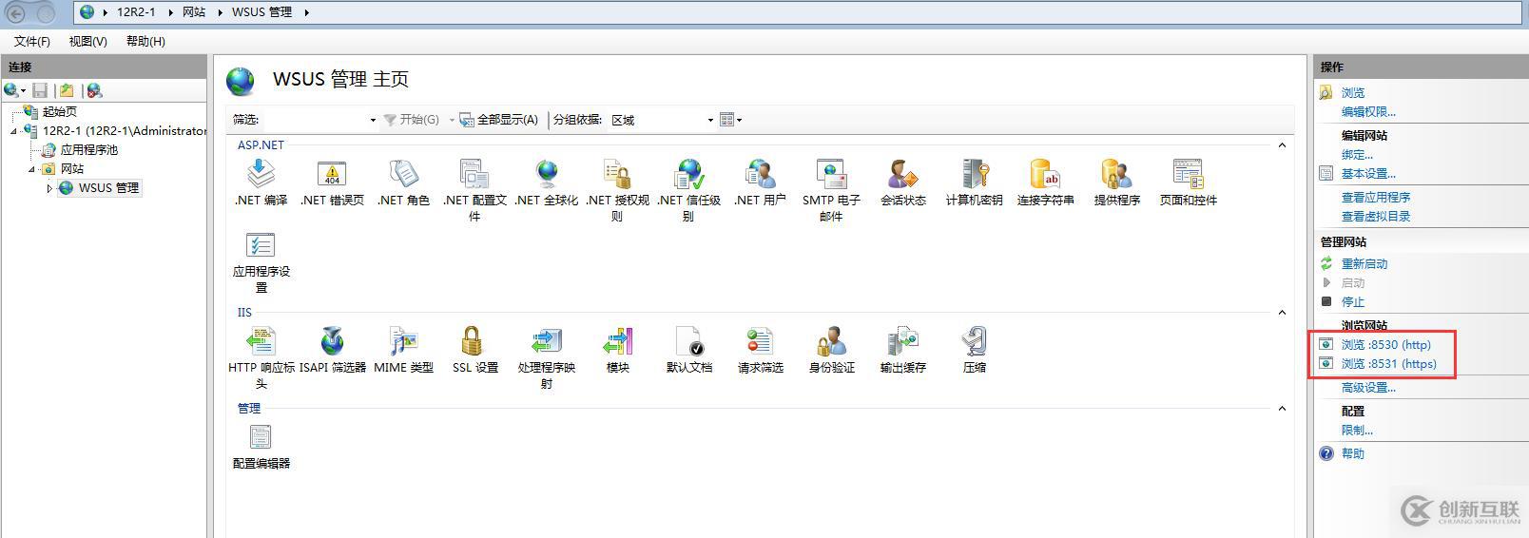This screenshot has height=538, width=1529.
Task: Click 重新启动 to restart site
Action: coord(1364,264)
